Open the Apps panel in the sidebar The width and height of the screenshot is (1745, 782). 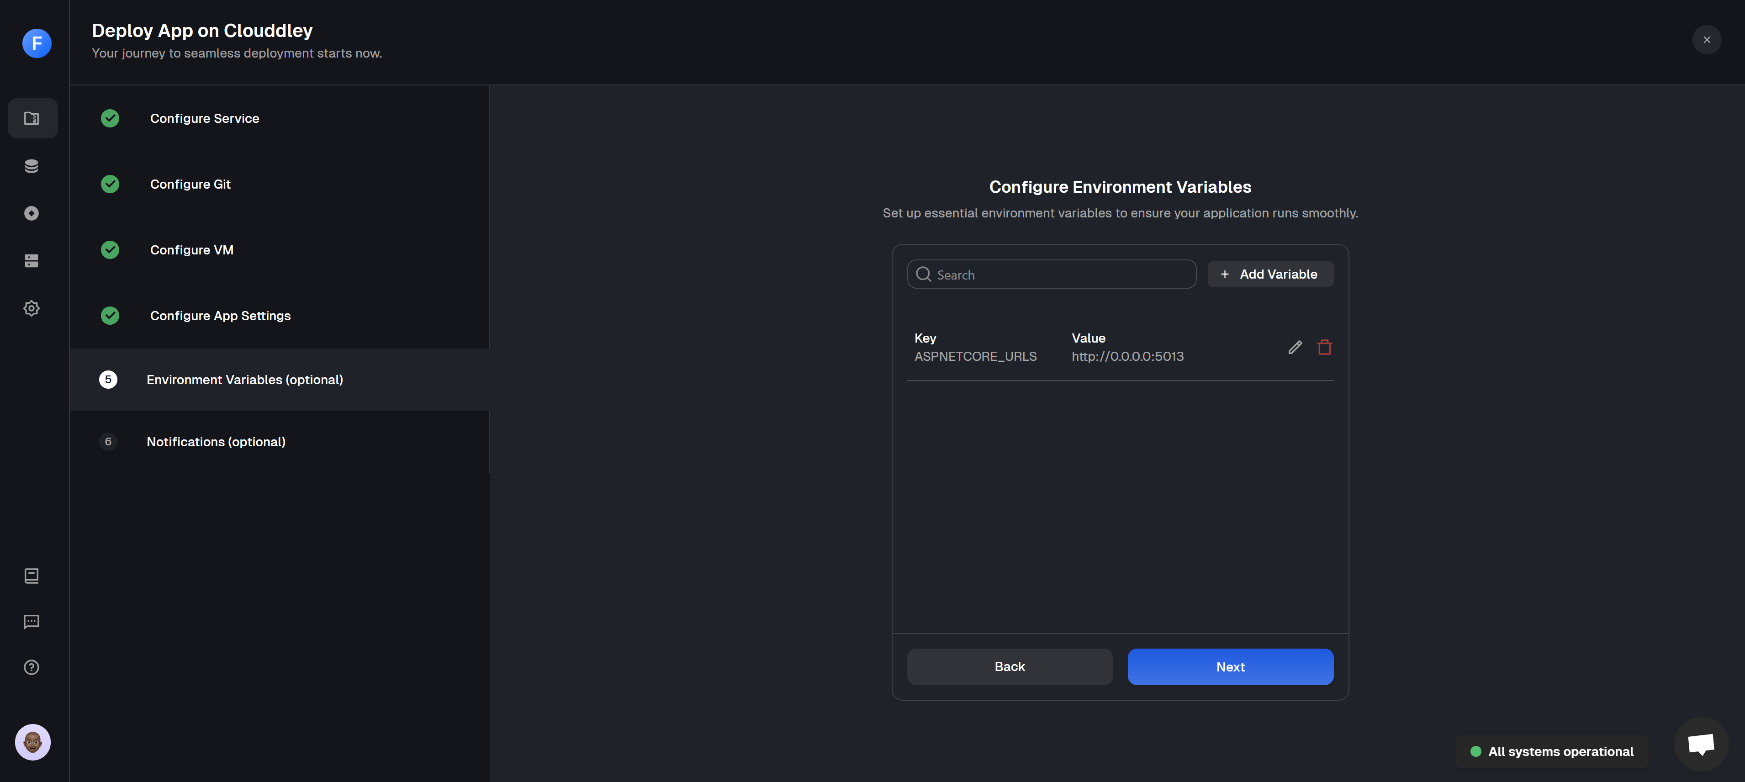tap(32, 118)
